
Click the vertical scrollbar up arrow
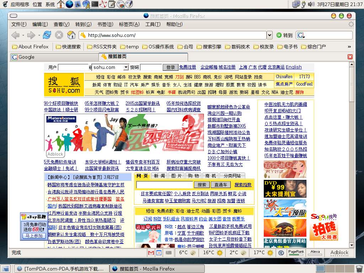click(352, 64)
